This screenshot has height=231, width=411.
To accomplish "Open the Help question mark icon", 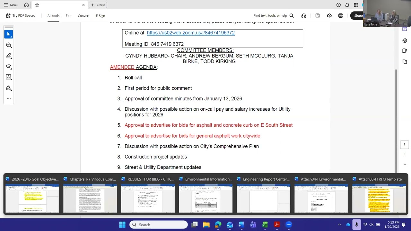I will 338,5.
